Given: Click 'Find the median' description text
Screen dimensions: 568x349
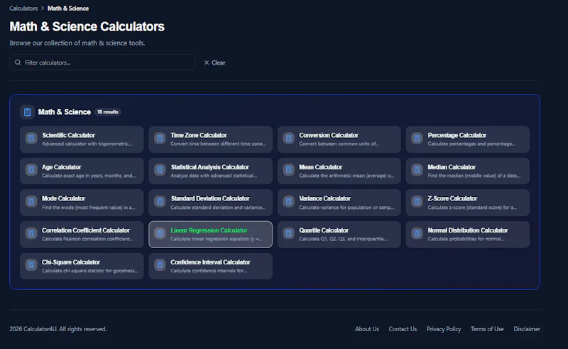Looking at the screenshot, I should point(474,176).
